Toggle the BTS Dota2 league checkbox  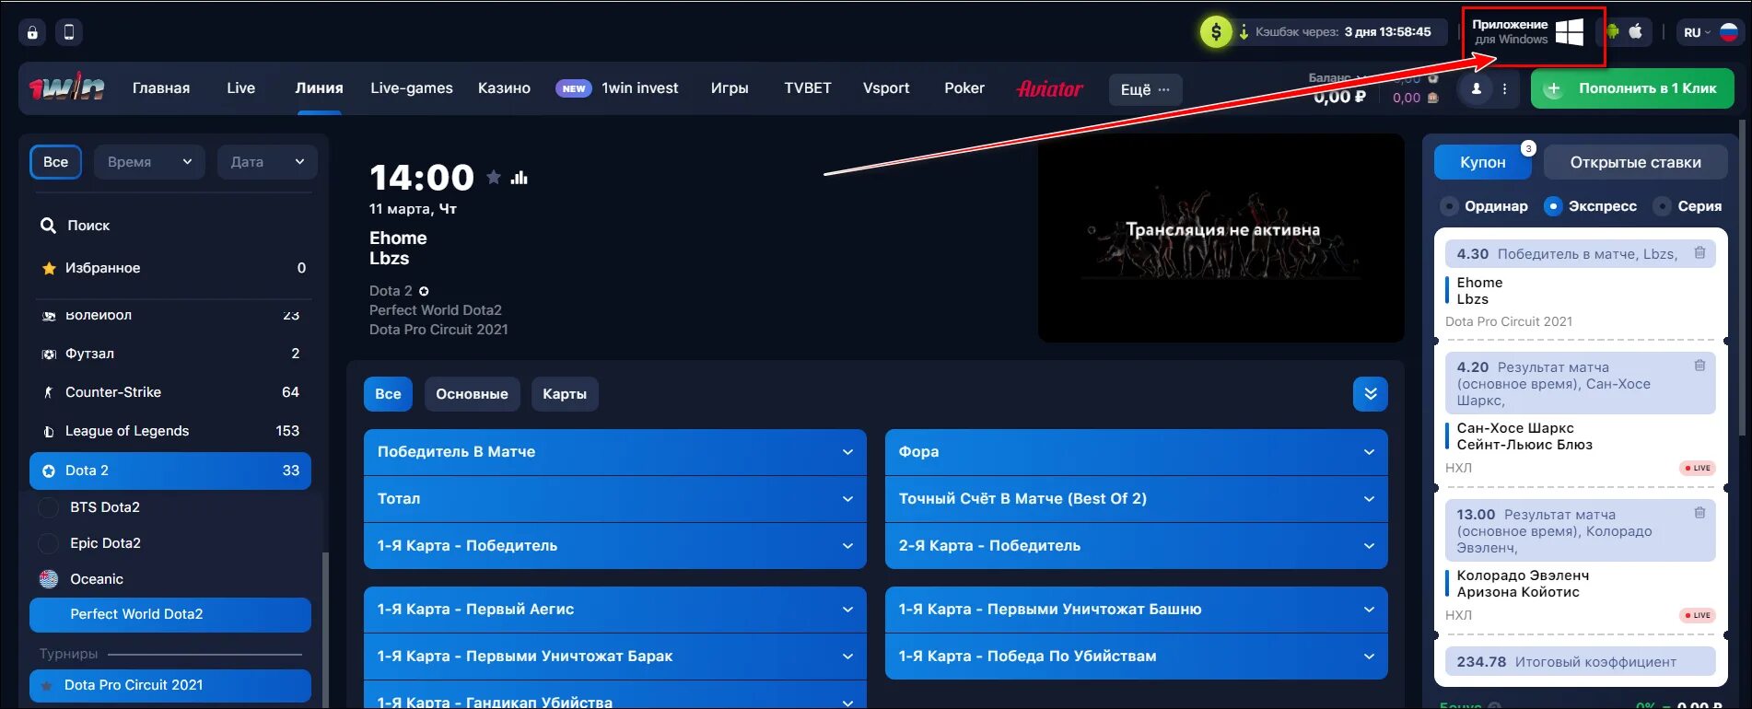point(49,507)
